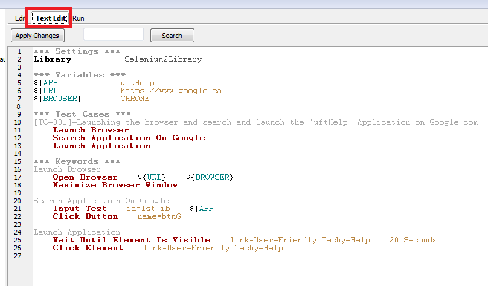Click the ${URL} variable on line 6
Screen dimensions: 488x286
(x=48, y=91)
